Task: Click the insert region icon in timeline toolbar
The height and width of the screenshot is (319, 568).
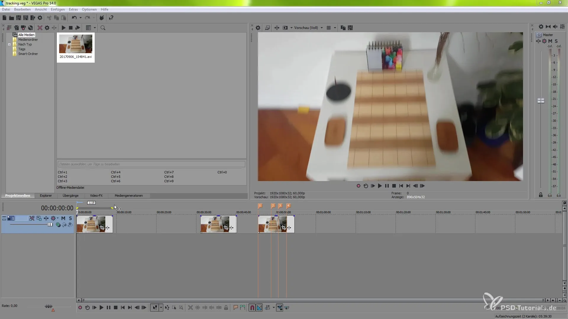Action: point(243,308)
